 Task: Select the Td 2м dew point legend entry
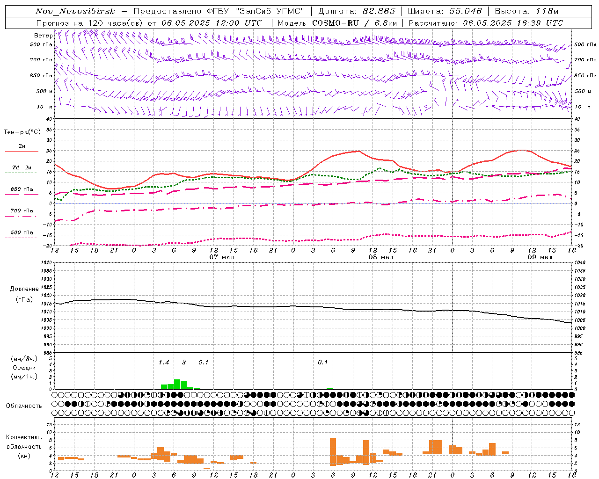[x=22, y=167]
